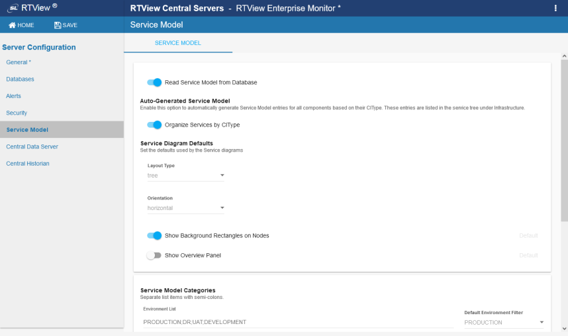Viewport: 568px width, 336px height.
Task: Open Default Environment Filter dropdown
Action: (504, 322)
